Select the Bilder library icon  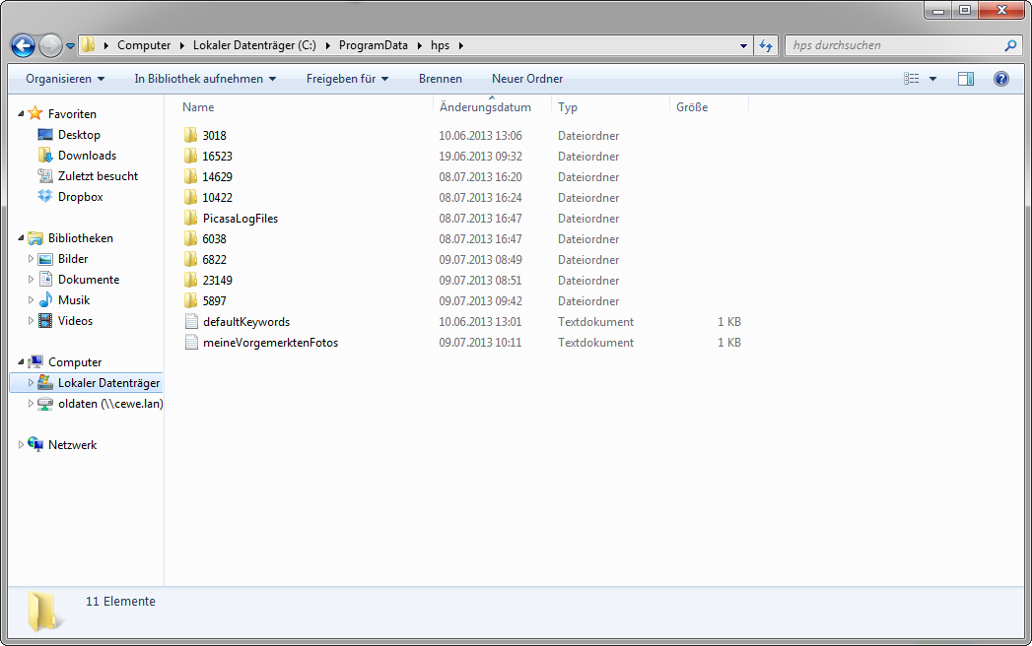(45, 259)
